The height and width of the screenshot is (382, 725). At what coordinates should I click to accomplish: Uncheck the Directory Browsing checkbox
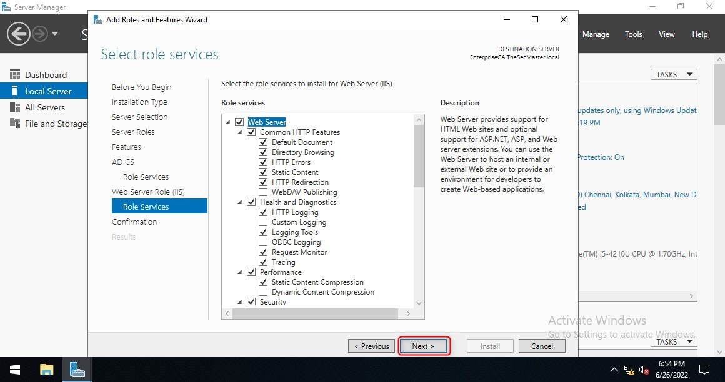263,152
